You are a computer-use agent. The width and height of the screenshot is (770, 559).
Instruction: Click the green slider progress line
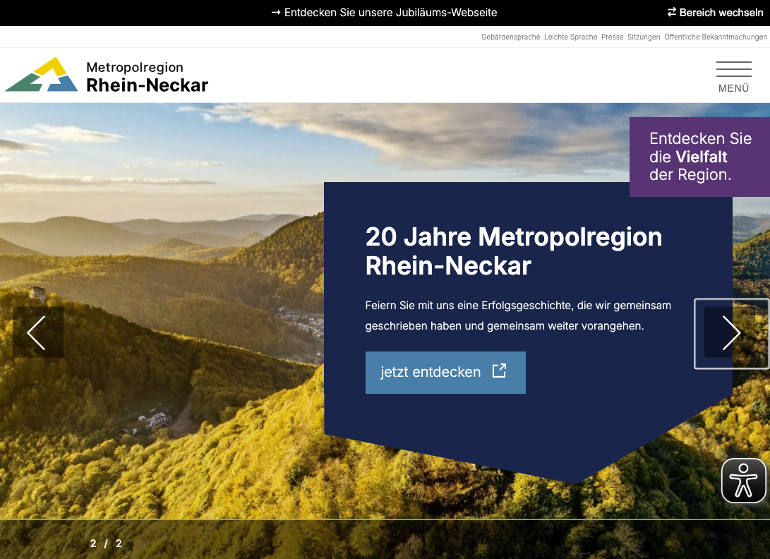[385, 519]
